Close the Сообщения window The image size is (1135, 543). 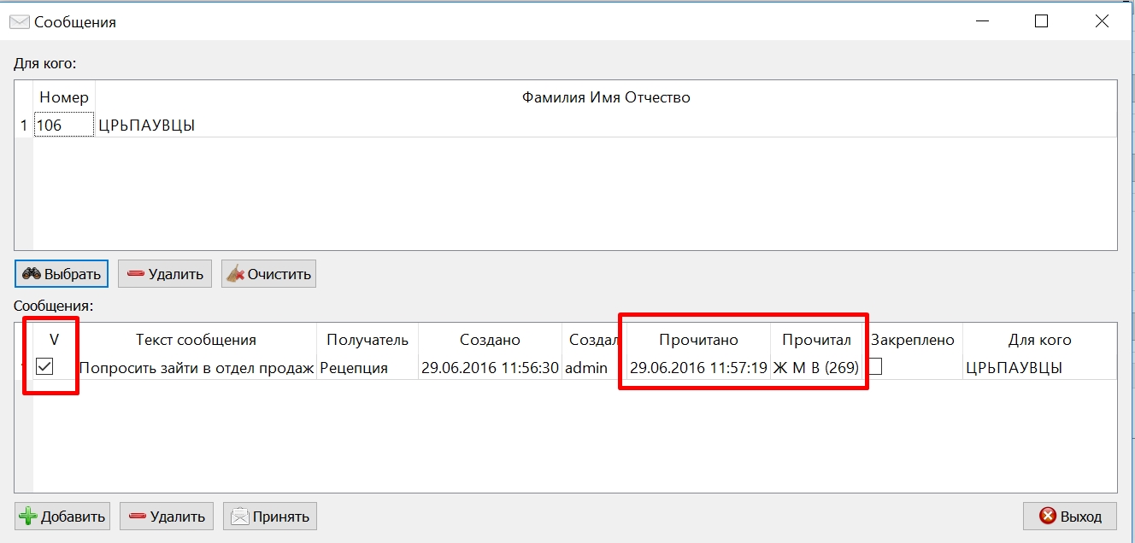coord(1103,21)
